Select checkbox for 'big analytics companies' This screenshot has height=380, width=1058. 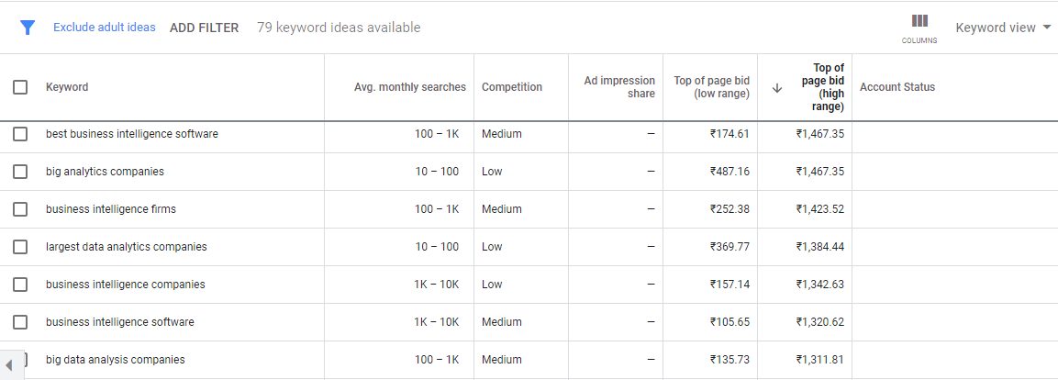(x=20, y=172)
